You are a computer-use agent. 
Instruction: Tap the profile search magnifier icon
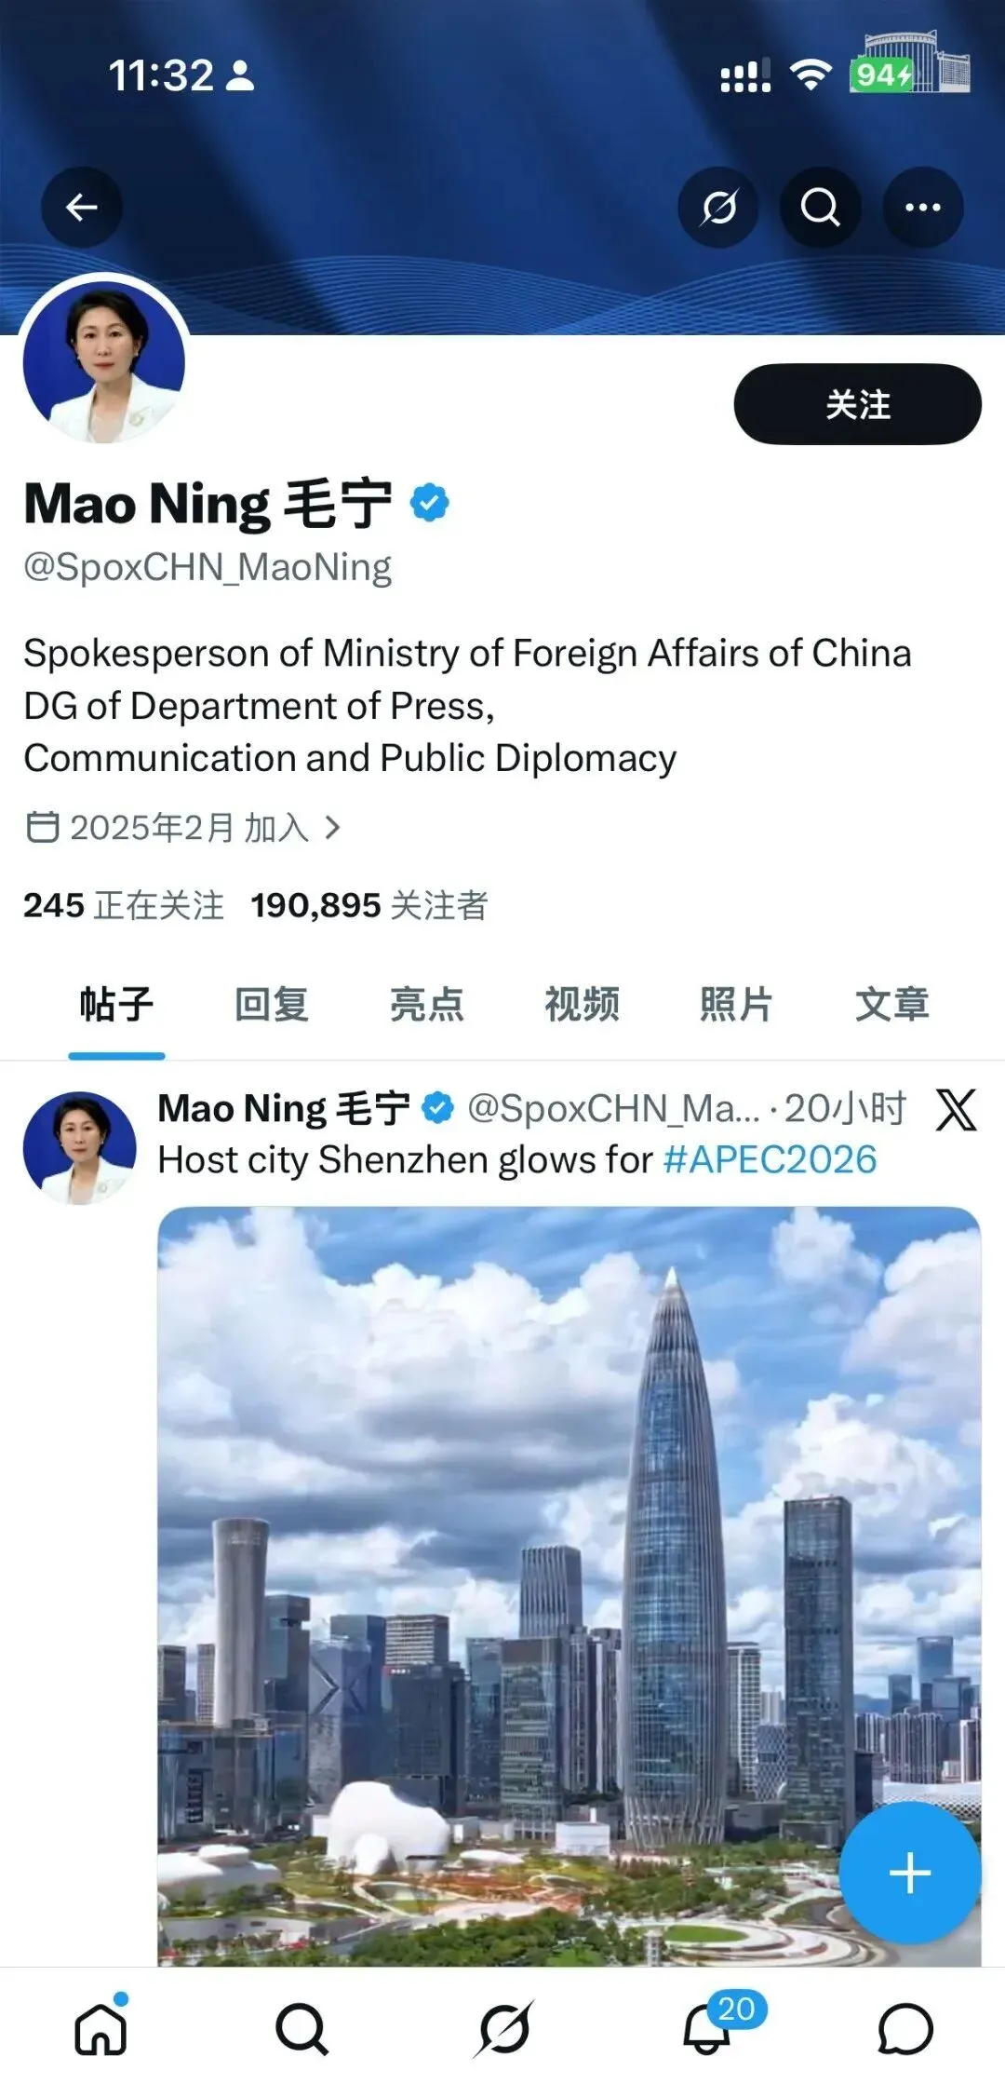pyautogui.click(x=820, y=207)
